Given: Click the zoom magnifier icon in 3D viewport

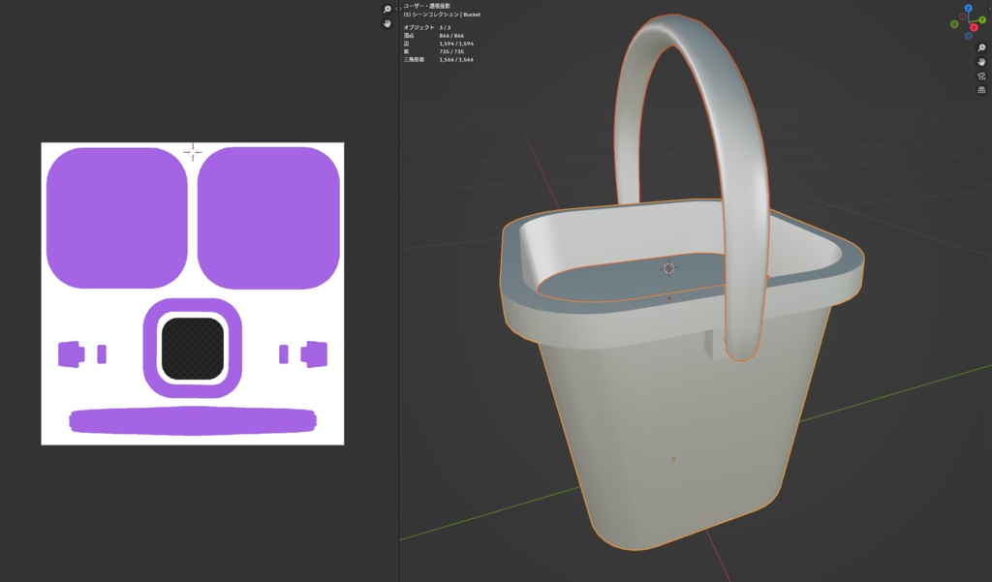Looking at the screenshot, I should pyautogui.click(x=980, y=47).
